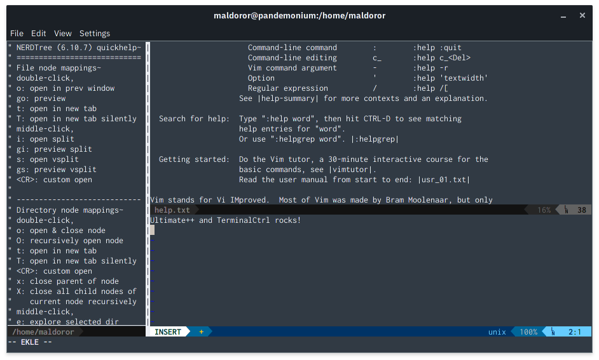Screen dimensions: 599x360
Task: Click the unix file format indicator
Action: 497,332
